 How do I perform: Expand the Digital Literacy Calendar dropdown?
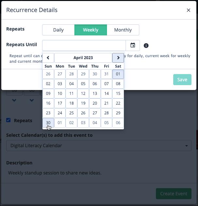pos(99,146)
